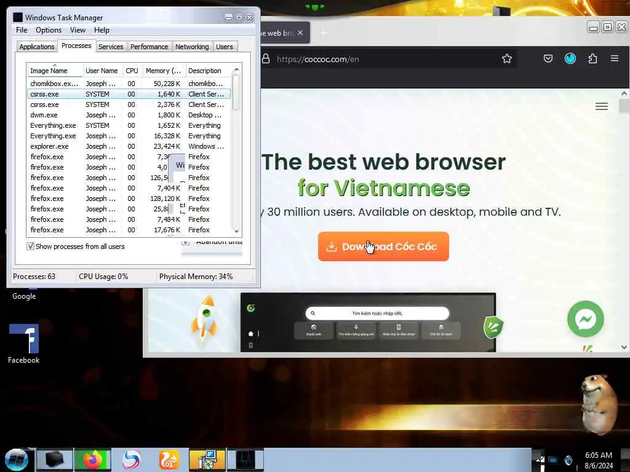Viewport: 630px width, 472px height.
Task: Switch to the Applications tab
Action: click(x=36, y=47)
